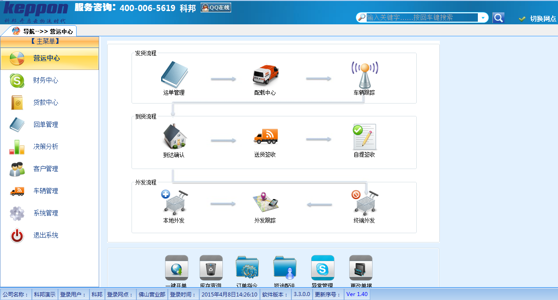
Task: Open the QQ在线 chat button
Action: [216, 8]
